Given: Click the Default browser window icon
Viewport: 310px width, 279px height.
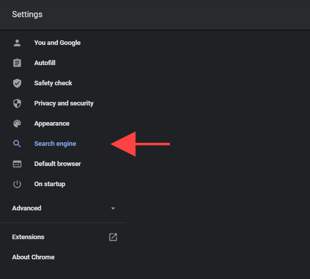Looking at the screenshot, I should [17, 164].
